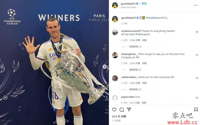Open garethbale11 profile picture in header
Screen dimensions: 200x125
click(115, 5)
